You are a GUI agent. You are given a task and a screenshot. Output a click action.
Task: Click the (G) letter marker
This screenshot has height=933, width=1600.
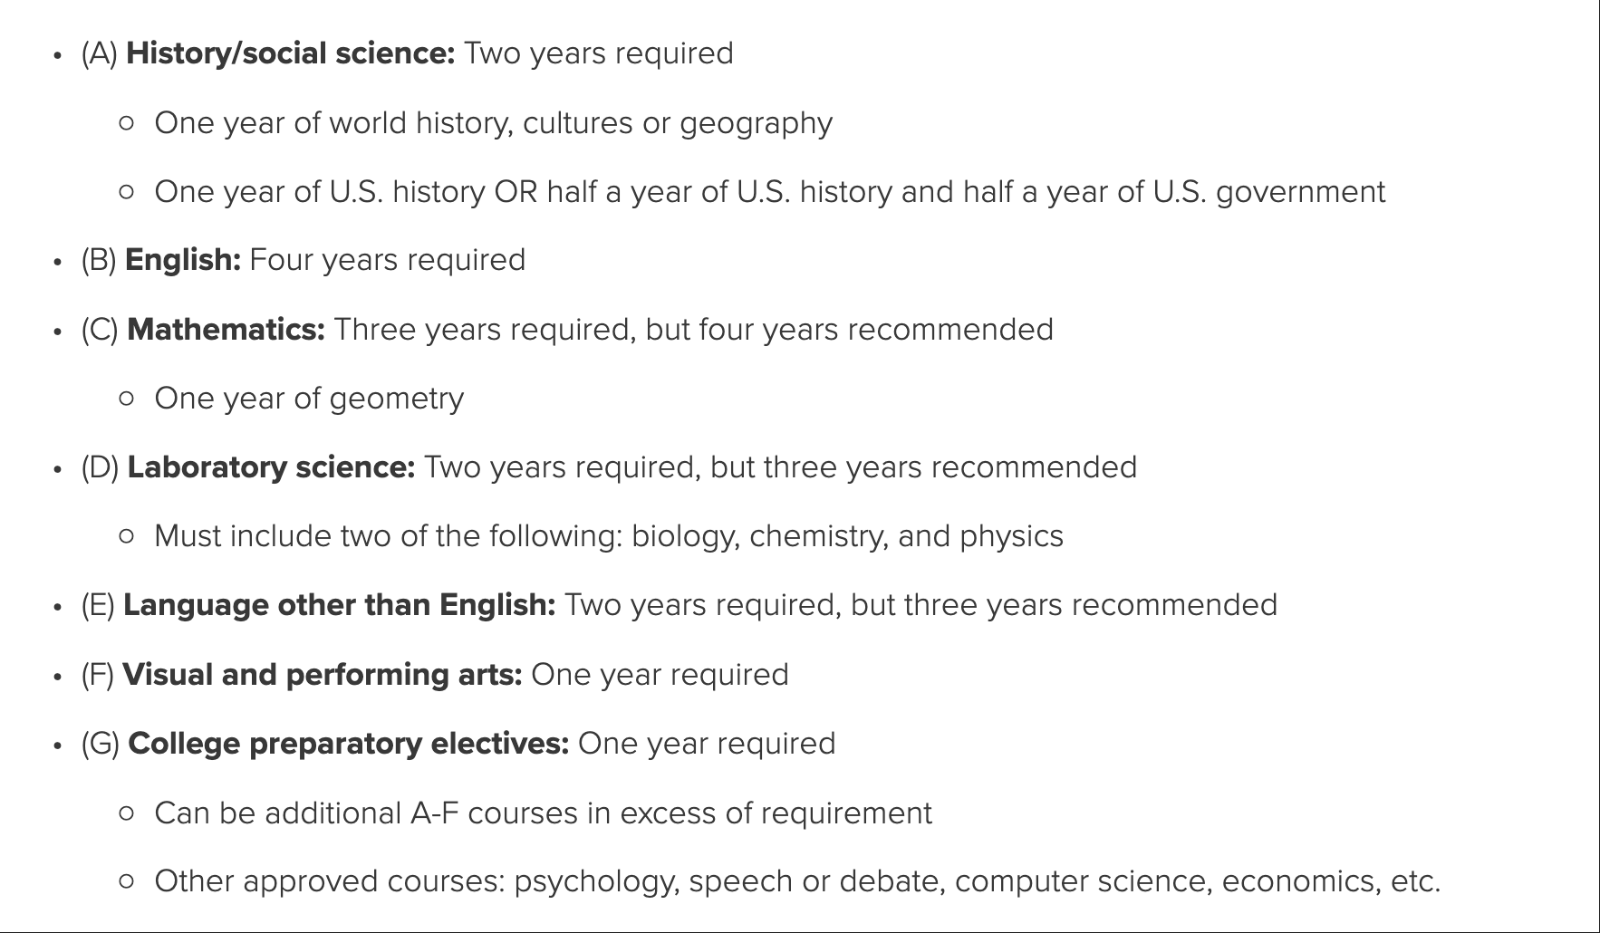[101, 744]
